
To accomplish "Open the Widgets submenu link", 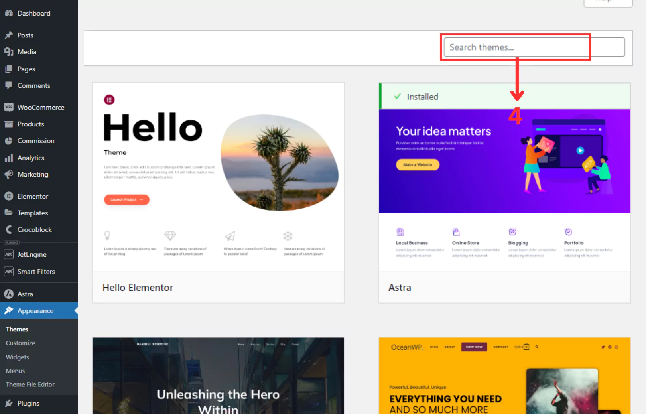I will [17, 357].
